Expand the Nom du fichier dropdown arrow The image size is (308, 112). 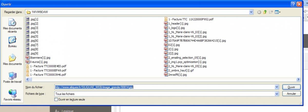click(277, 87)
